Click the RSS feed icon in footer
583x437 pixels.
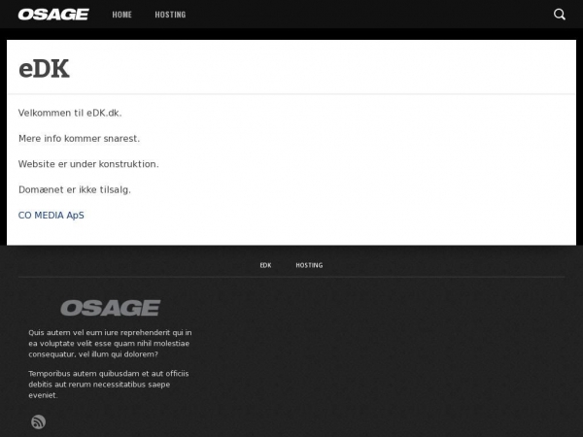click(x=38, y=421)
